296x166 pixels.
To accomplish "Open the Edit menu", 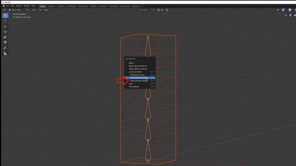I will point(12,6).
